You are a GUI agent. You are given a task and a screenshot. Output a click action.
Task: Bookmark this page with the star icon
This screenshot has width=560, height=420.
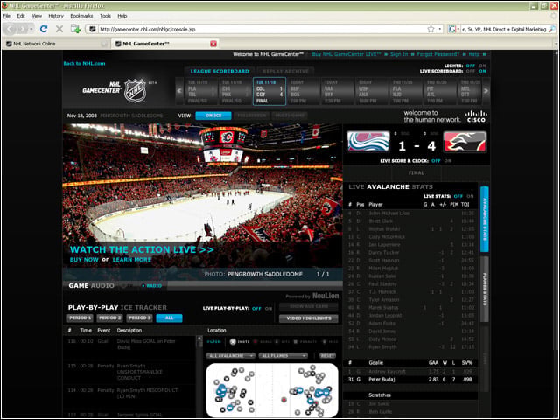click(431, 29)
